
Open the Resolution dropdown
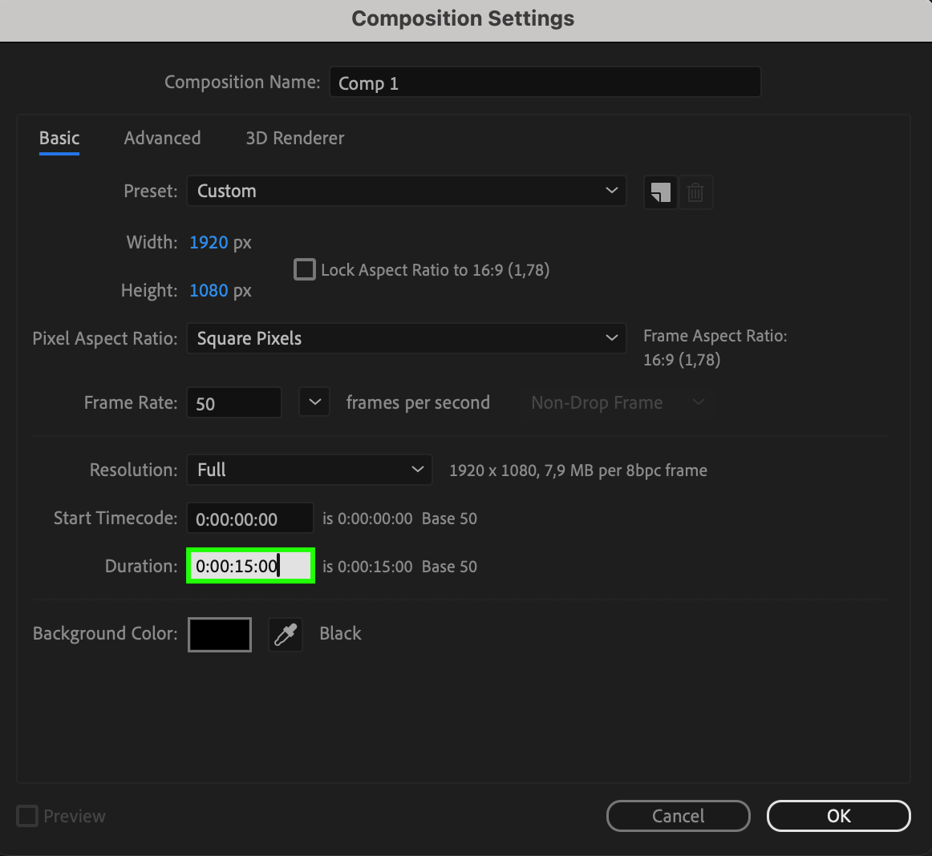point(309,470)
